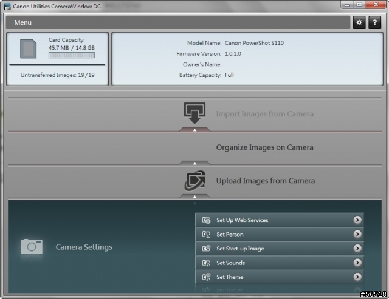Click the card capacity usage bar
This screenshot has width=389, height=299.
tap(72, 55)
